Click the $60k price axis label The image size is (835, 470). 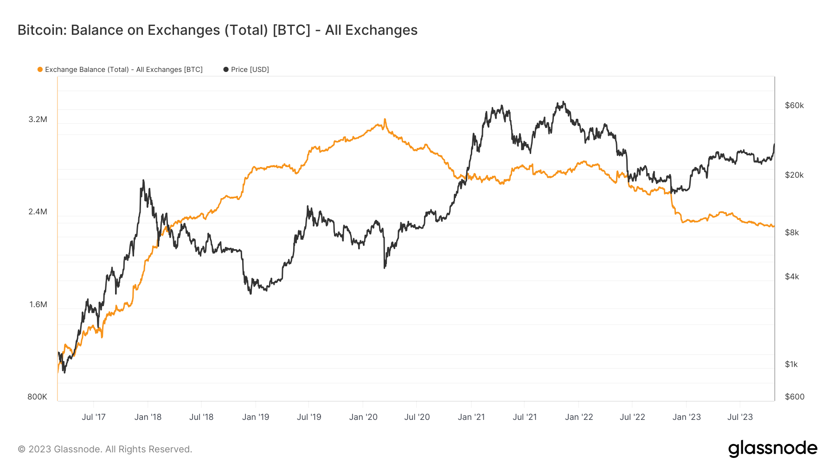click(x=794, y=105)
